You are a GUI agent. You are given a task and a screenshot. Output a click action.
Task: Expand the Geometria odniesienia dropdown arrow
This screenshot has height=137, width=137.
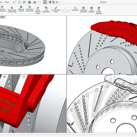point(29,14)
